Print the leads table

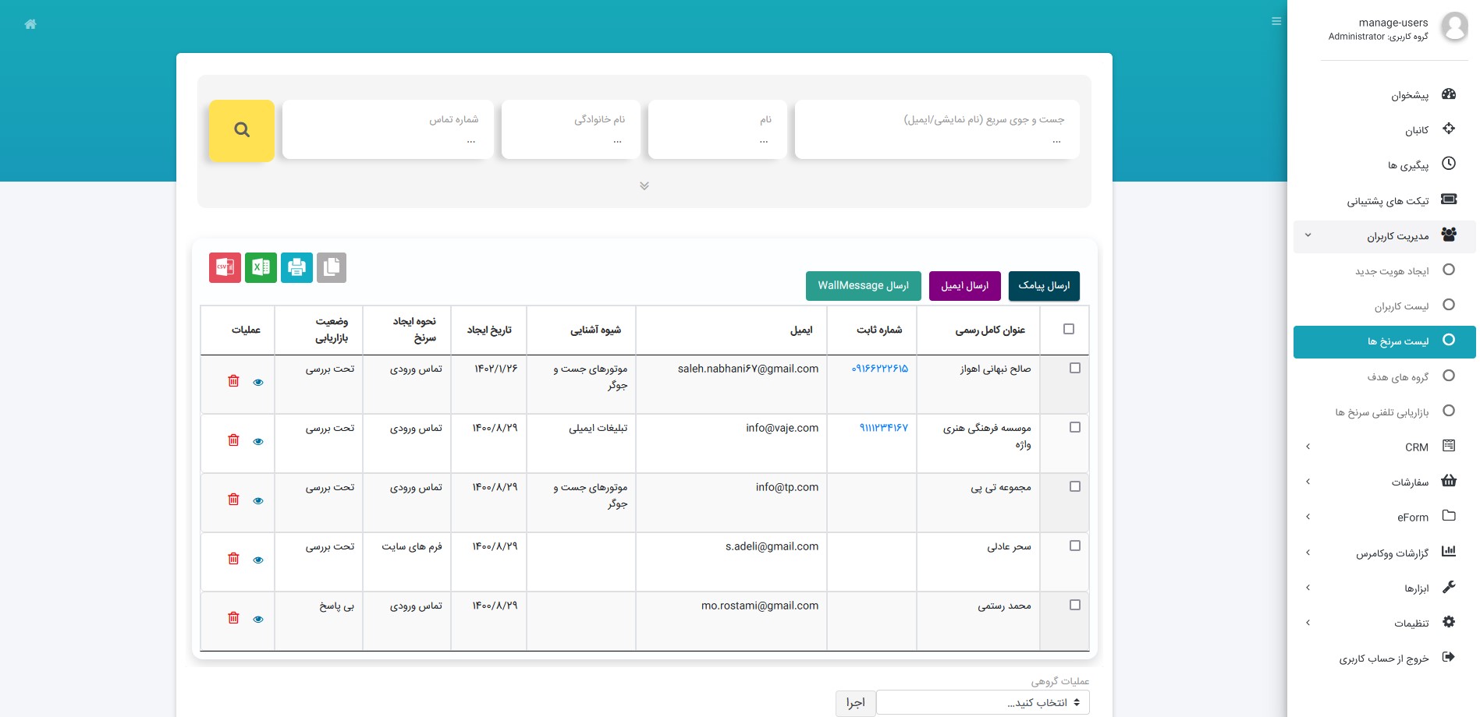point(296,267)
